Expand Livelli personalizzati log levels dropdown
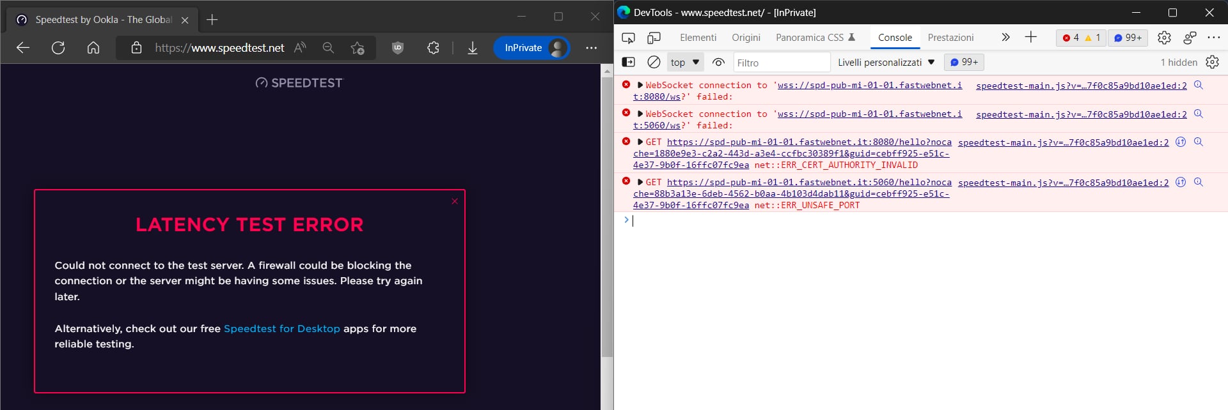This screenshot has width=1228, height=410. pos(886,62)
